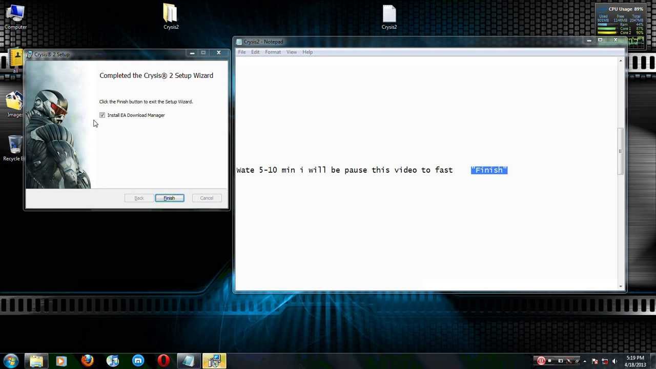Click Finish in the Crysis 2 Setup wizard

(170, 198)
